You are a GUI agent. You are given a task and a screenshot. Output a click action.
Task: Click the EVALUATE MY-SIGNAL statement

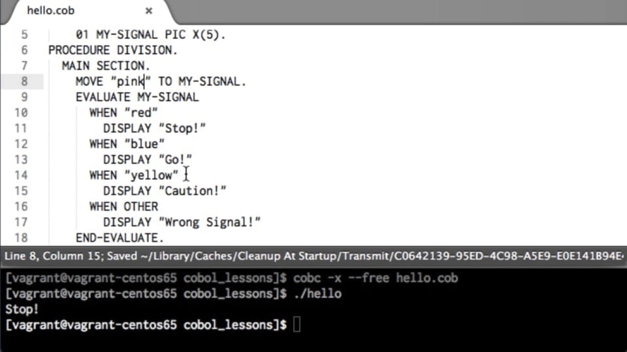(x=137, y=97)
